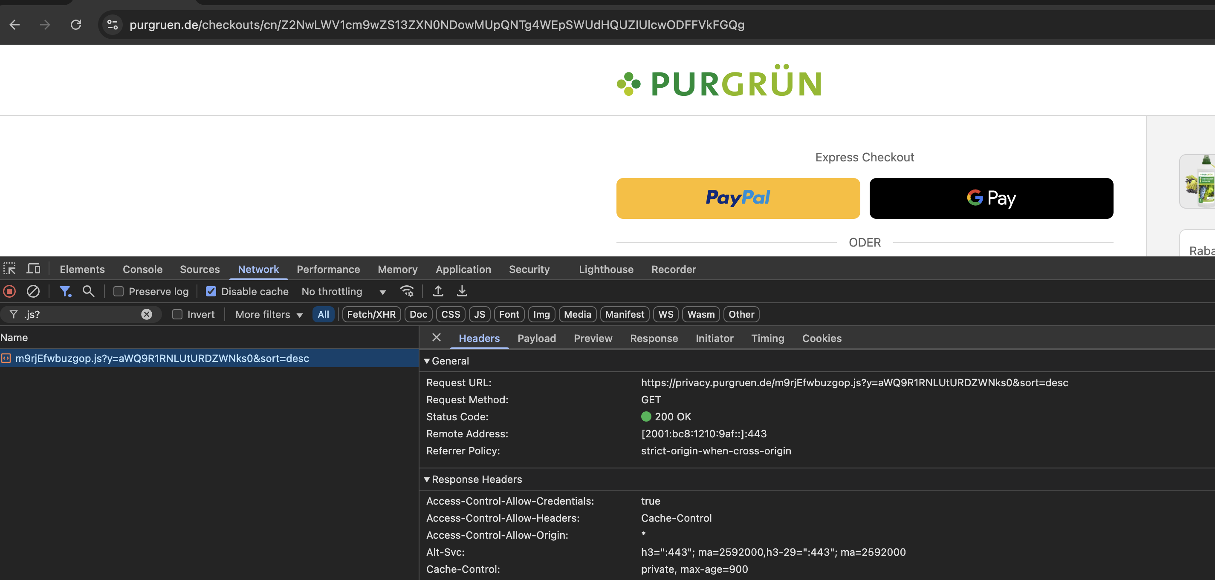
Task: Open the Preview tab of request
Action: [593, 338]
